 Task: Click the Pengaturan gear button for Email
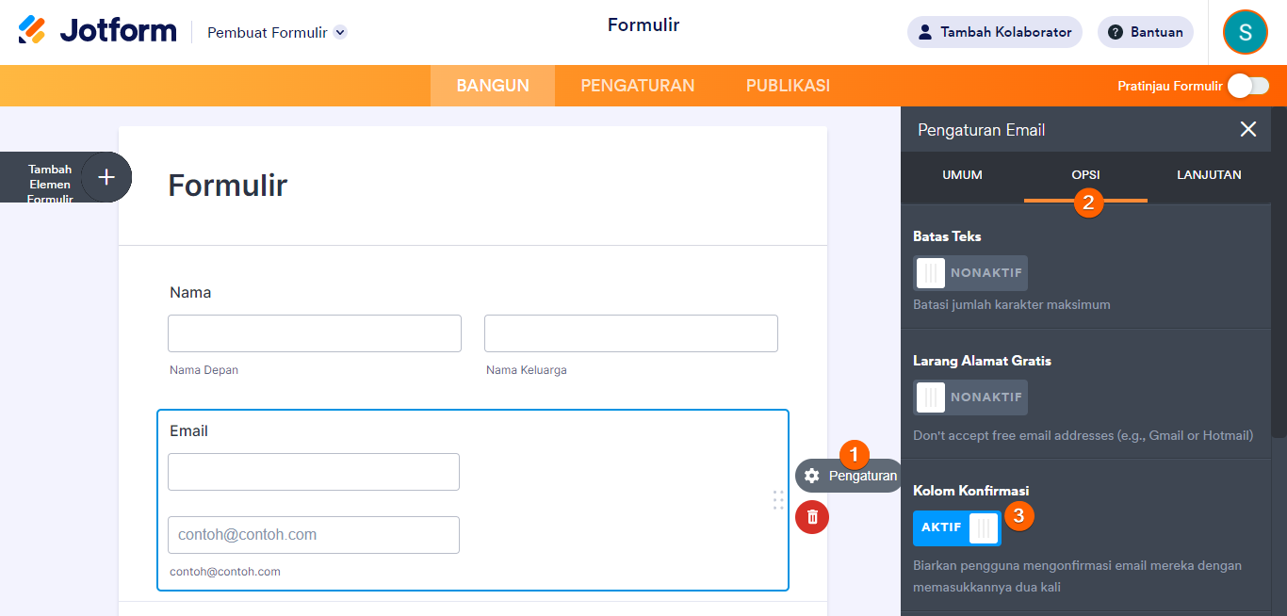(849, 476)
